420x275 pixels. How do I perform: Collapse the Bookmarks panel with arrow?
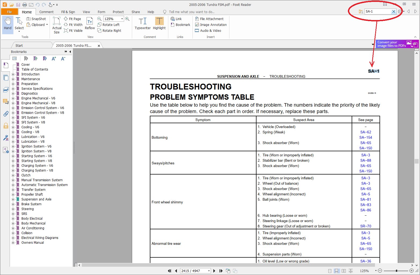pos(70,52)
